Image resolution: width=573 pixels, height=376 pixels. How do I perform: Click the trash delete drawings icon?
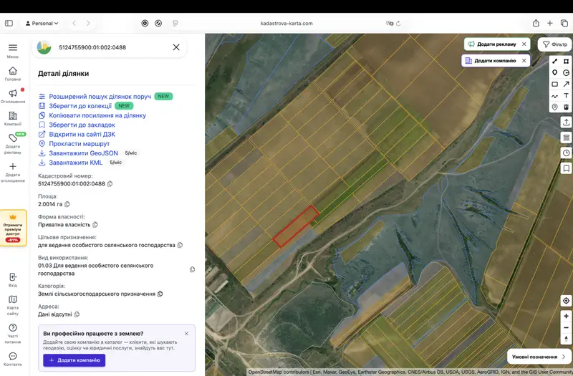[566, 107]
